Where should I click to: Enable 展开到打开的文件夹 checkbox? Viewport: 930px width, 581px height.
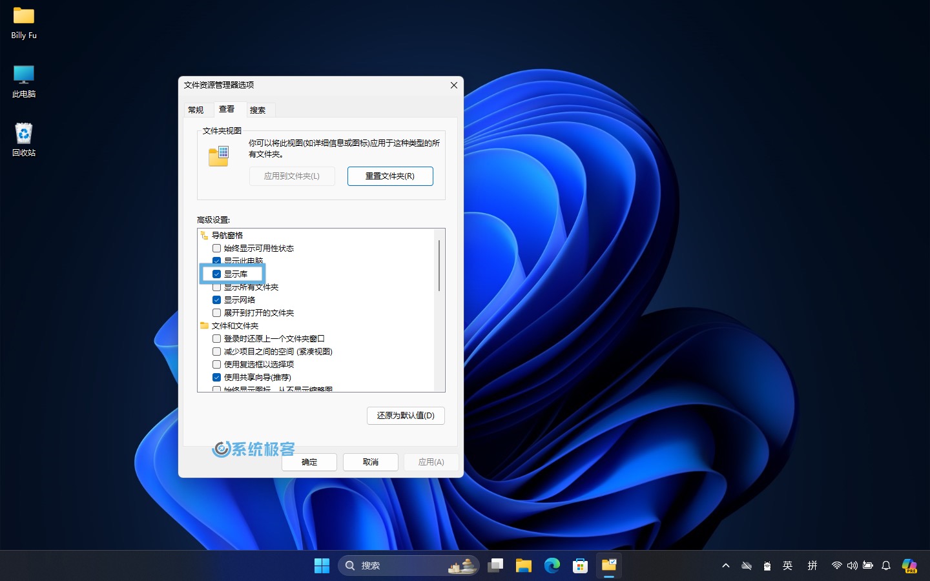pos(217,313)
